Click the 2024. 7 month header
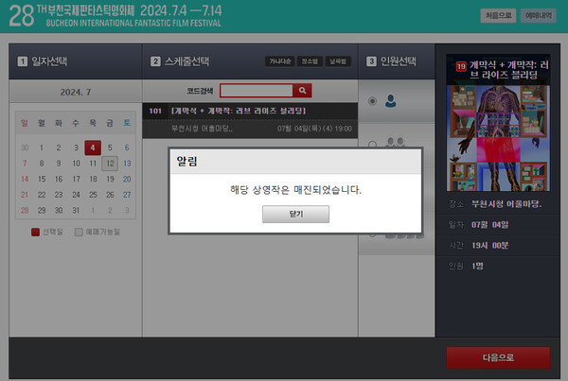This screenshot has width=568, height=381. point(76,92)
